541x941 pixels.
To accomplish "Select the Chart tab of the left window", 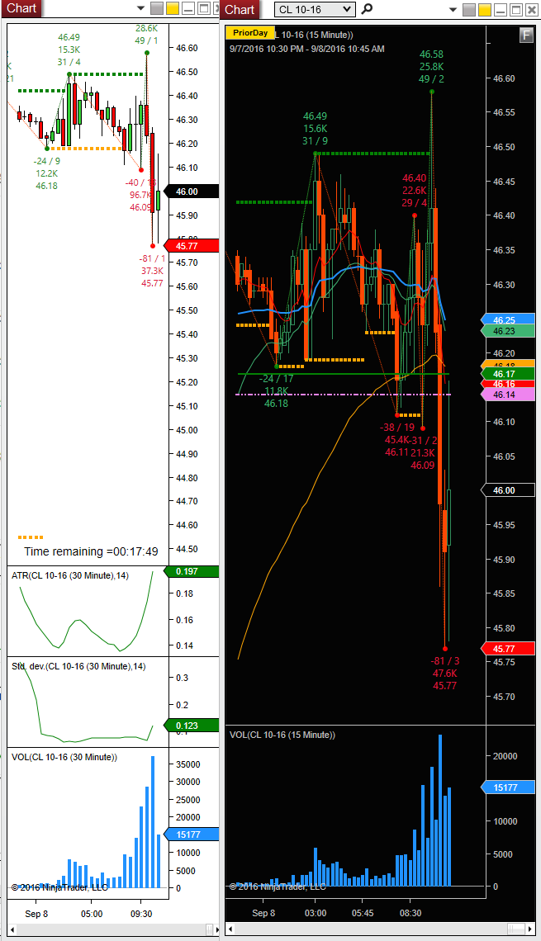I will coord(21,8).
